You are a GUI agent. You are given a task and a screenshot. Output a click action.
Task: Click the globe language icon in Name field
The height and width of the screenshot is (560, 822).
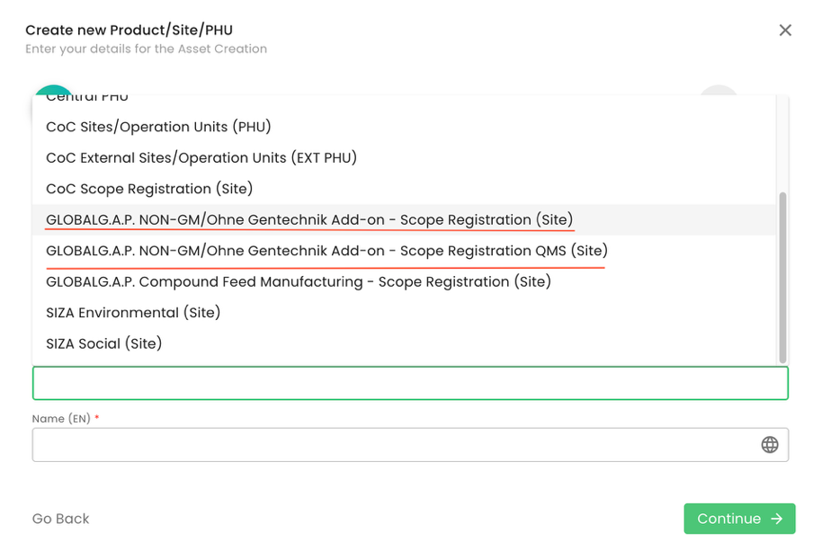(770, 445)
